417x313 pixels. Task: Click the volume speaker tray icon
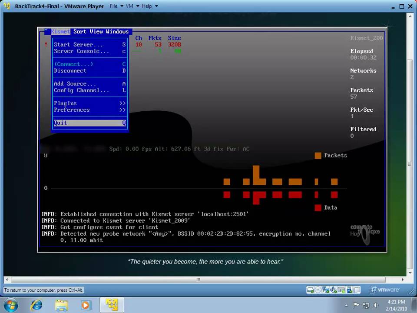click(376, 305)
